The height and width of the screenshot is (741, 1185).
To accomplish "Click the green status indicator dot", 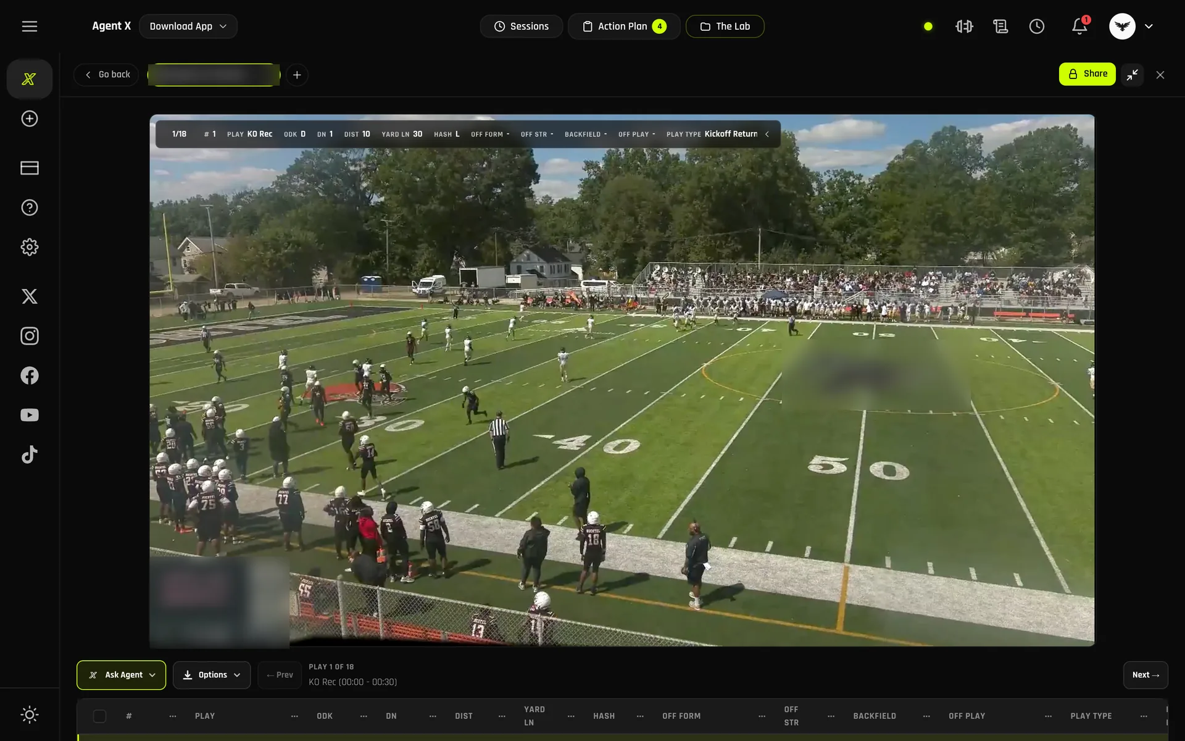I will (x=928, y=27).
